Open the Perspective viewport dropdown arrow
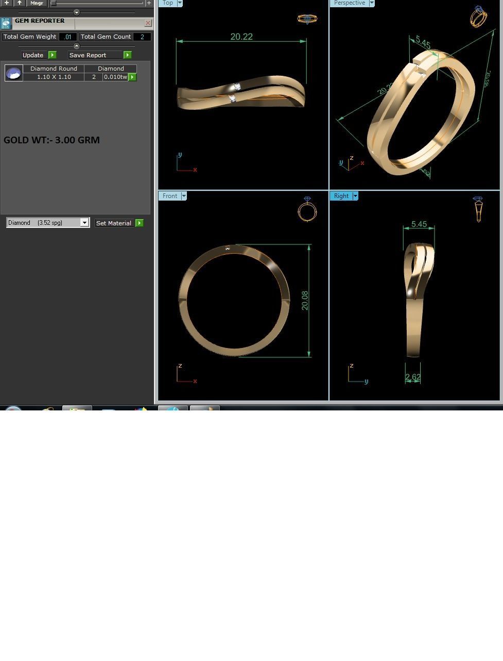This screenshot has height=661, width=503. pyautogui.click(x=372, y=3)
